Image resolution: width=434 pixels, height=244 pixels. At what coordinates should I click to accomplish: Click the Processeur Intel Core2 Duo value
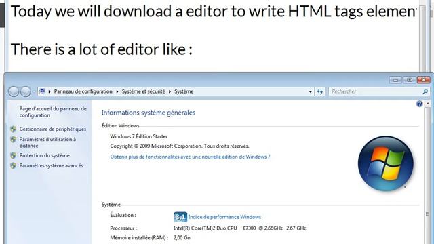239,228
